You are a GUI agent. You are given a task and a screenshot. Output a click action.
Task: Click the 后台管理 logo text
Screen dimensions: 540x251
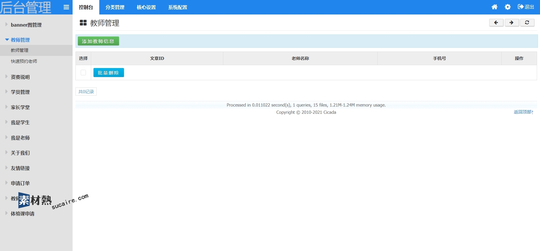(x=26, y=7)
